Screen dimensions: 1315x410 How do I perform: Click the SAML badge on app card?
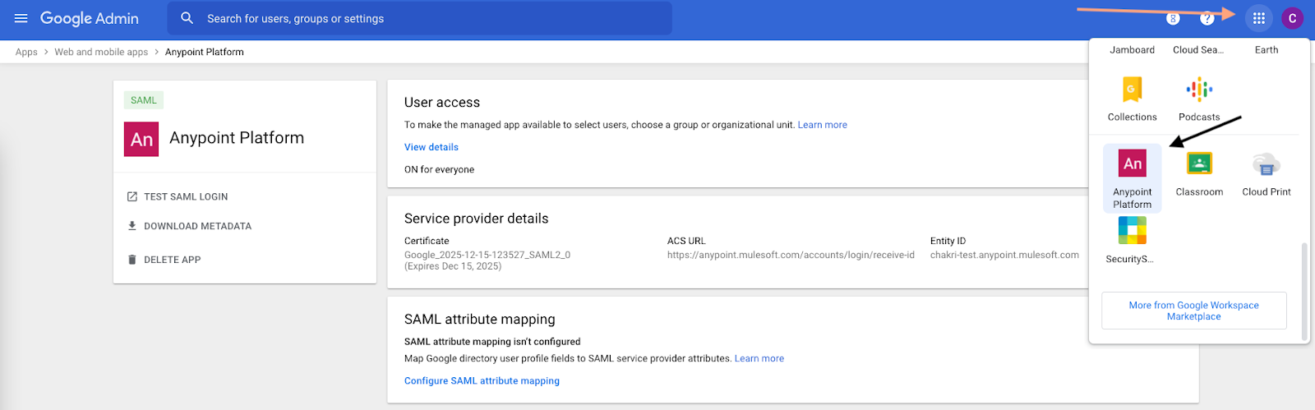click(143, 100)
